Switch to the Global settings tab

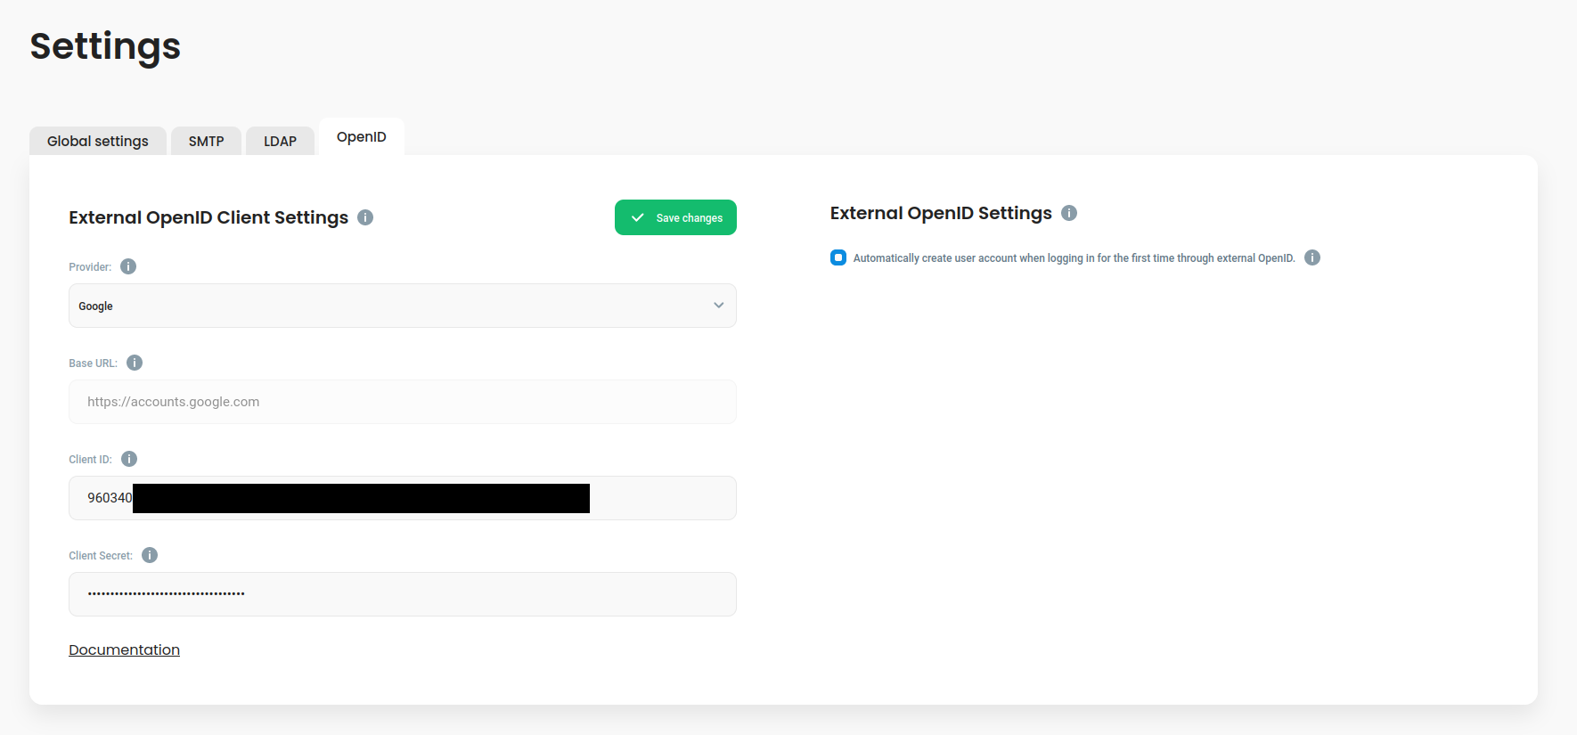(x=98, y=141)
